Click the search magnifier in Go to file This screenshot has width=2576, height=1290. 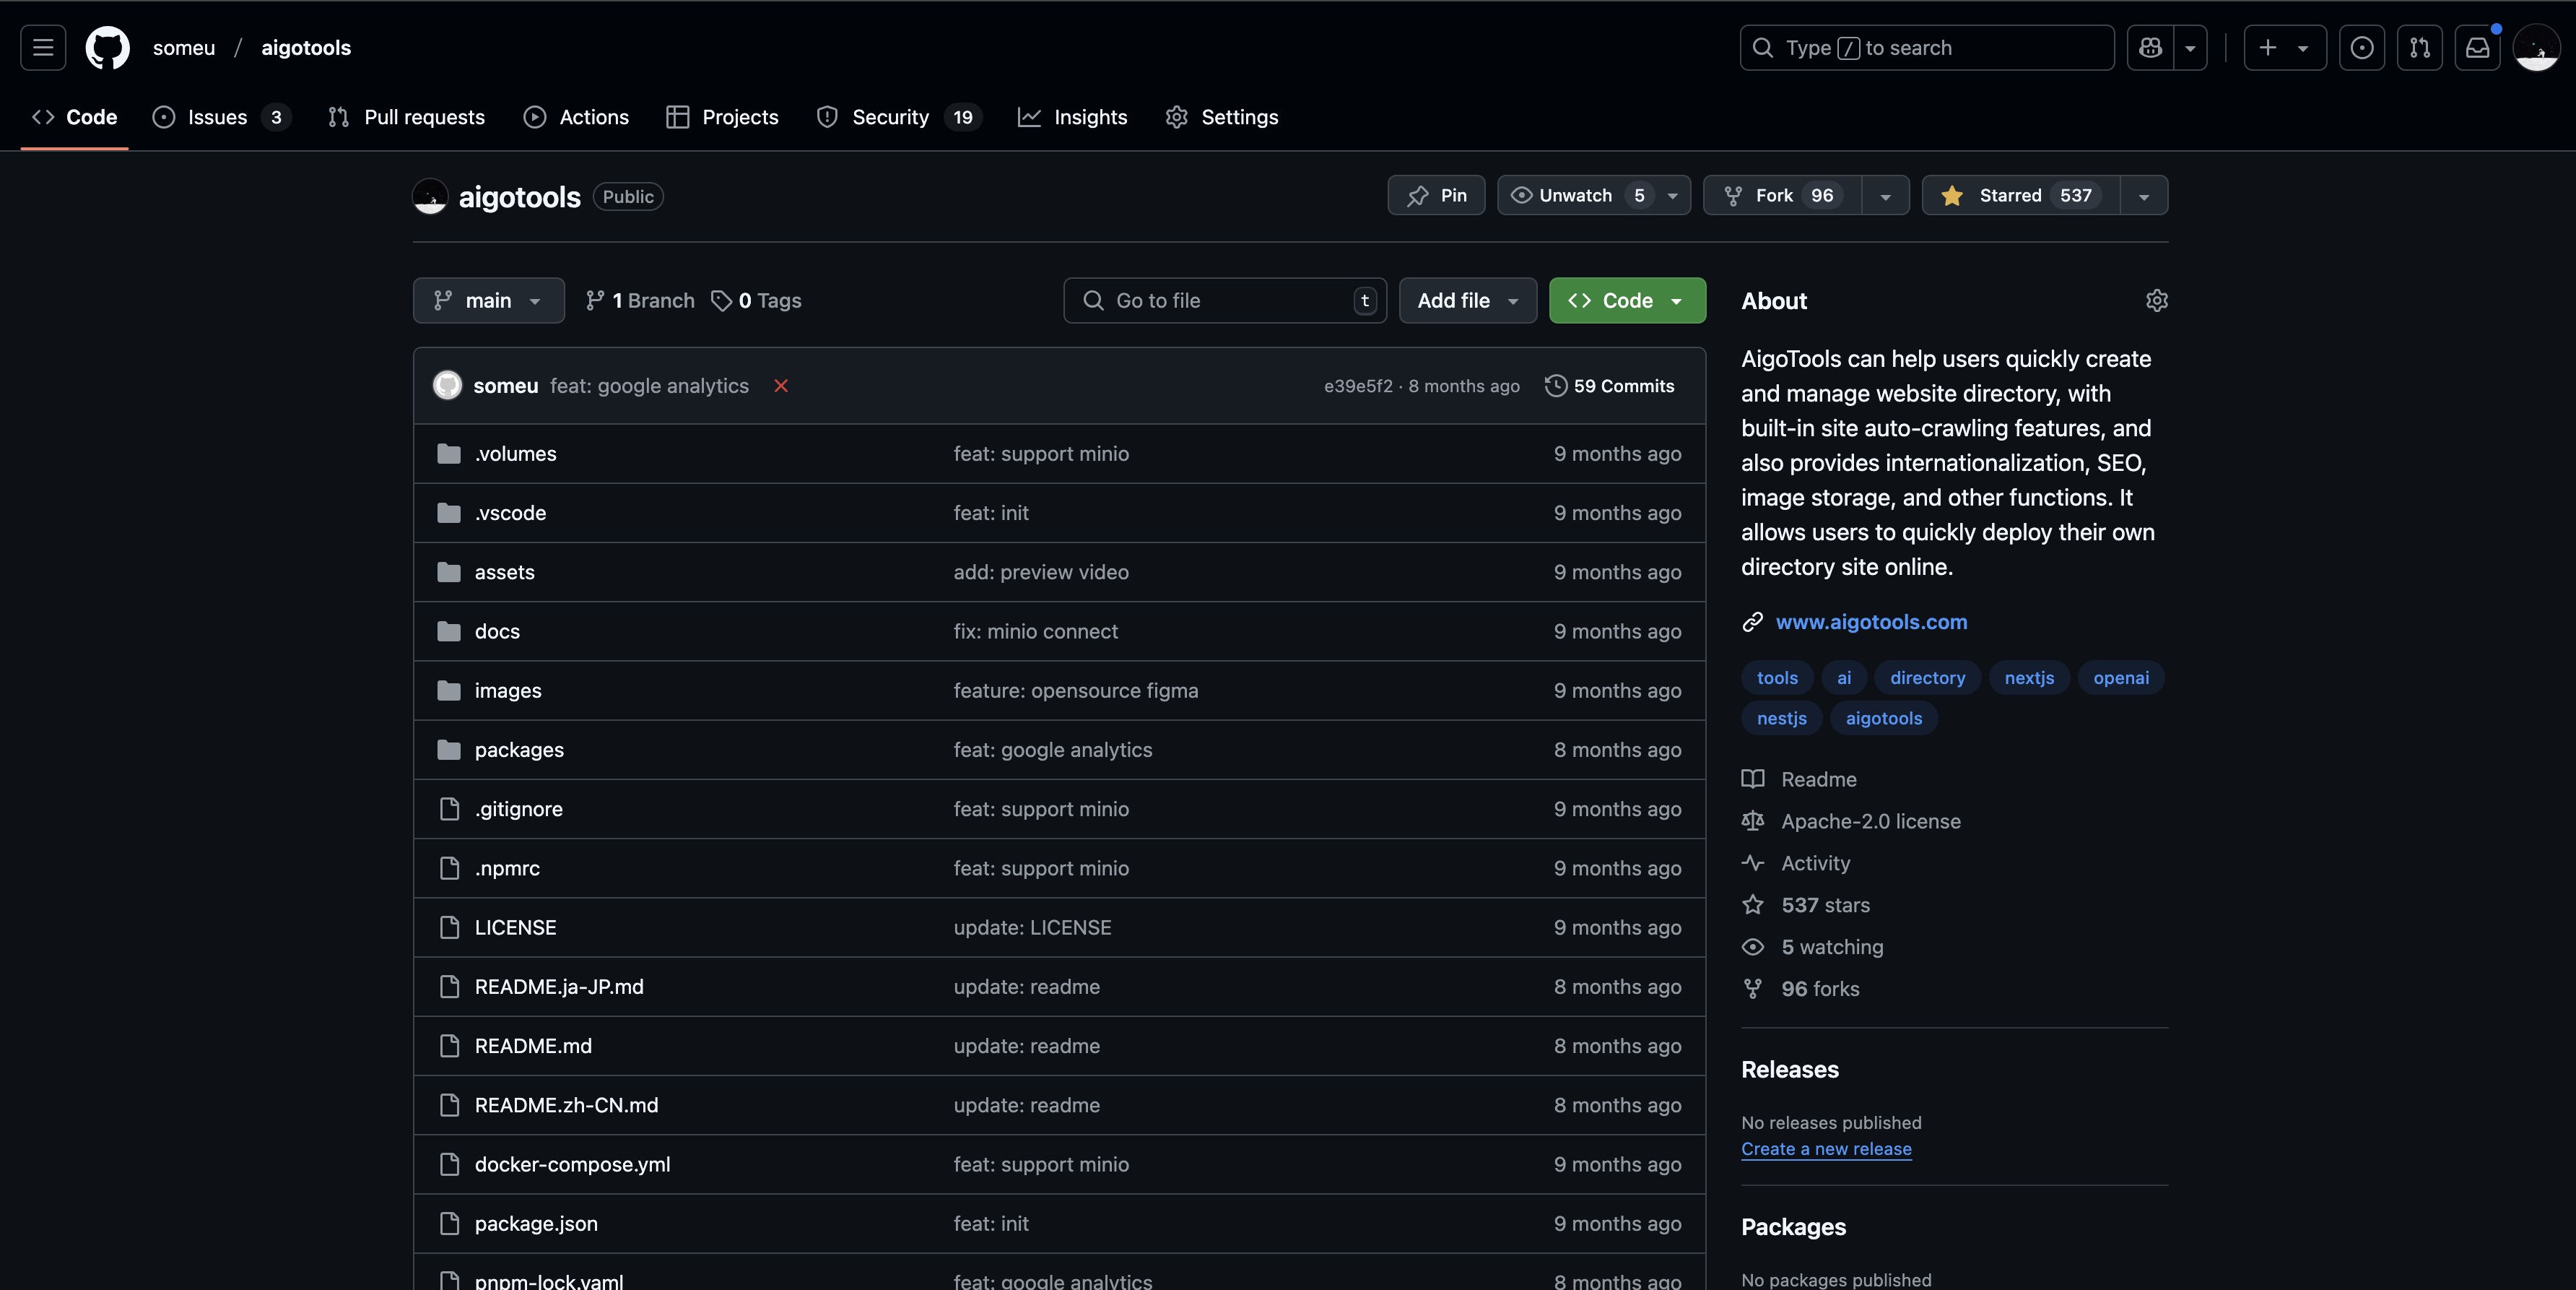[1093, 301]
